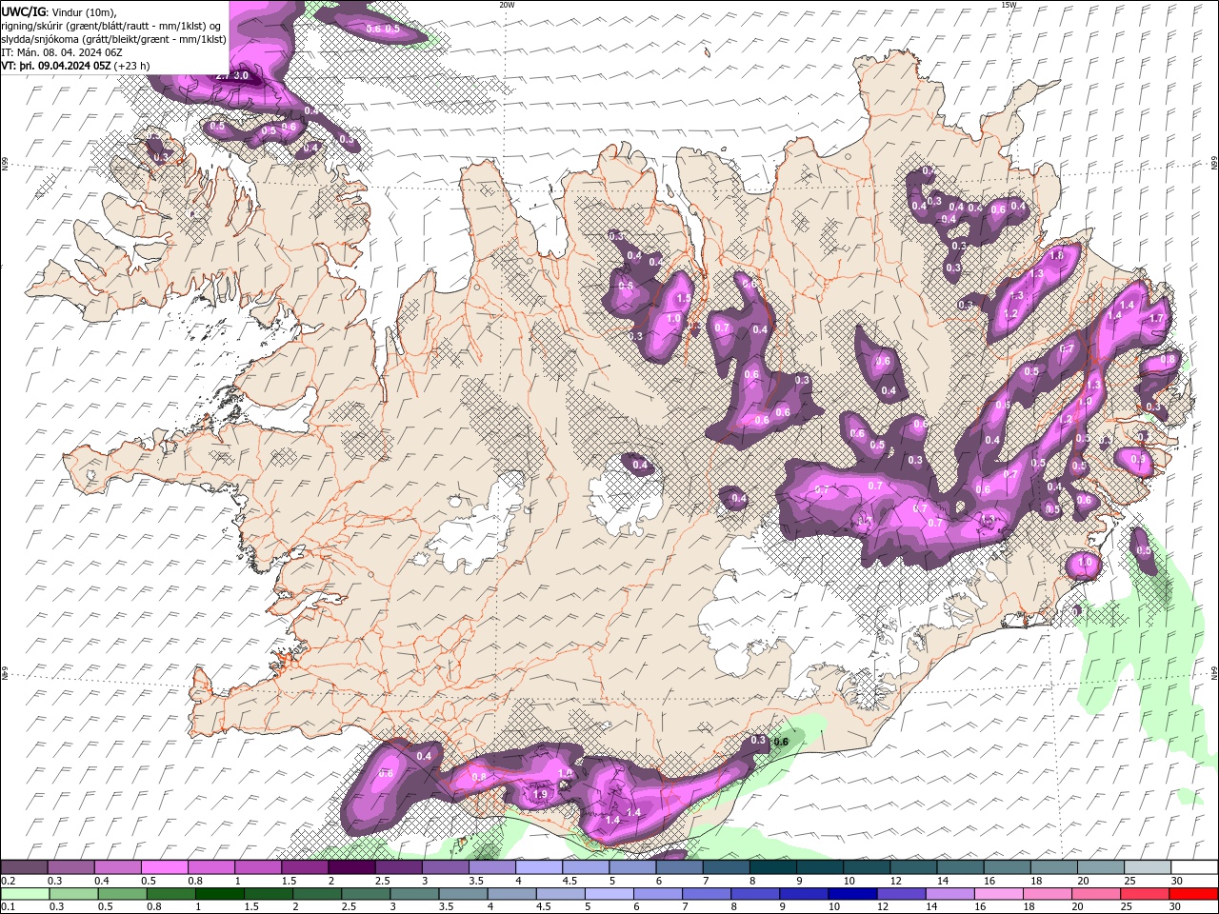Select upper legend swatch between 0.2 and 0.3

click(x=24, y=867)
